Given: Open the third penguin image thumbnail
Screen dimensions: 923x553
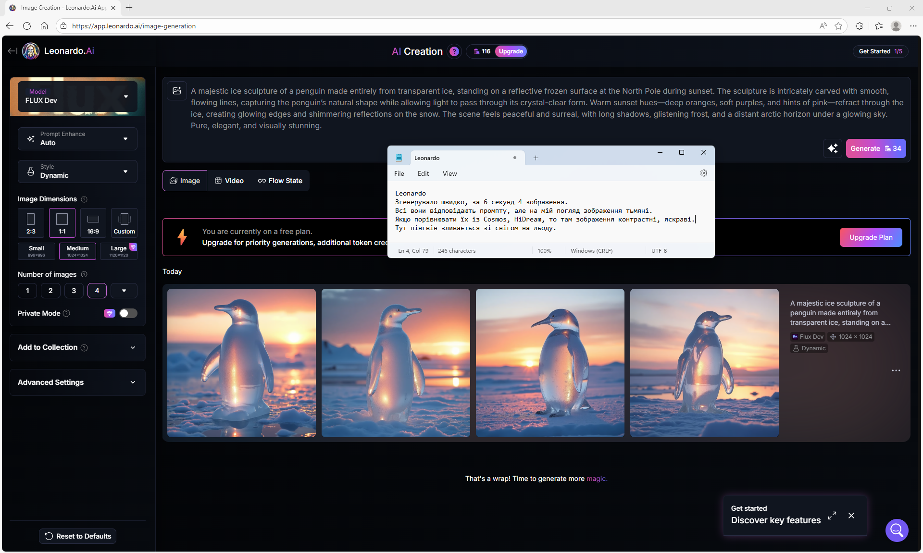Looking at the screenshot, I should pyautogui.click(x=550, y=363).
